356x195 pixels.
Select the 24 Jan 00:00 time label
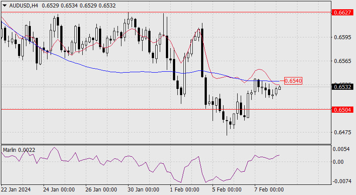pos(59,190)
